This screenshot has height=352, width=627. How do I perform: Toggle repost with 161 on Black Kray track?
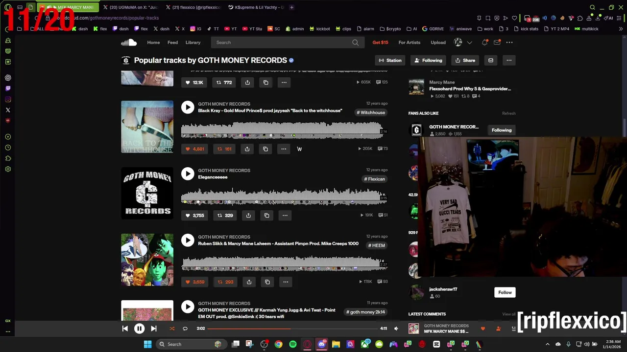(224, 149)
